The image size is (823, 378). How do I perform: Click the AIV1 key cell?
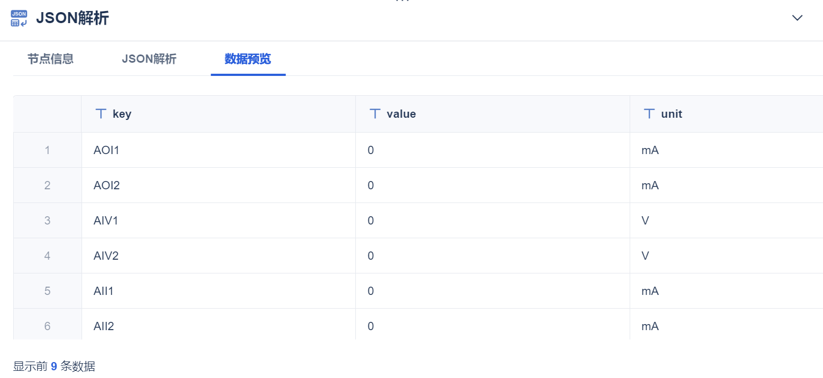[x=106, y=221]
